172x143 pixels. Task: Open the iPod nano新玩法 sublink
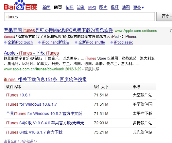(x=56, y=42)
